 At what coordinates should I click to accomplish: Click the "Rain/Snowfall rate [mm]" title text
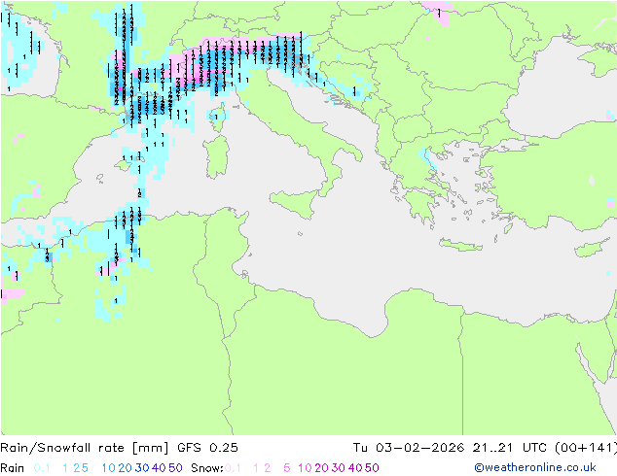tap(85, 448)
